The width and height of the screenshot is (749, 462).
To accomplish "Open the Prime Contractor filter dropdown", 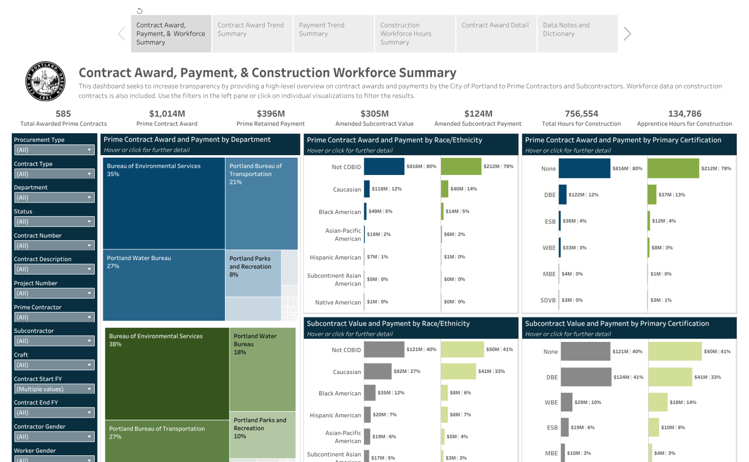I will 54,317.
